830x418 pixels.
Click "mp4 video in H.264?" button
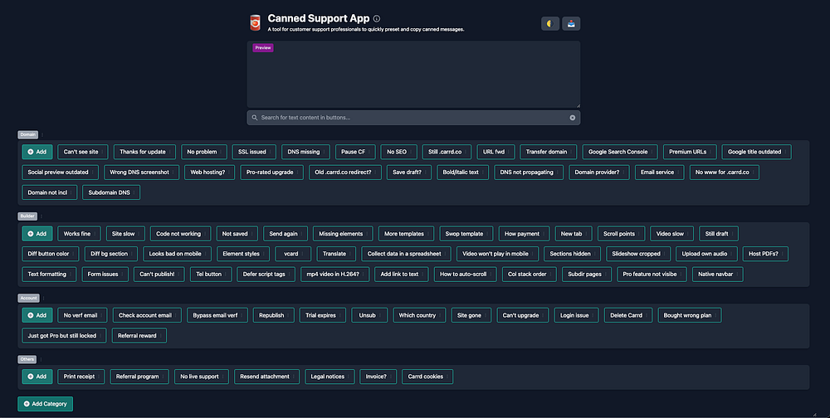(334, 274)
